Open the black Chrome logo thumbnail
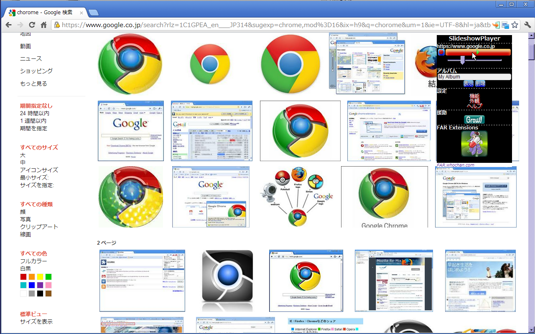The width and height of the screenshot is (535, 334). coord(227,281)
